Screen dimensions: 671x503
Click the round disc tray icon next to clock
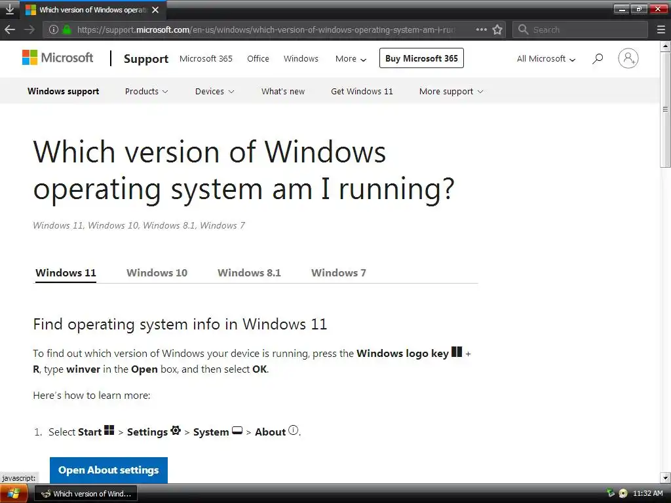click(623, 493)
